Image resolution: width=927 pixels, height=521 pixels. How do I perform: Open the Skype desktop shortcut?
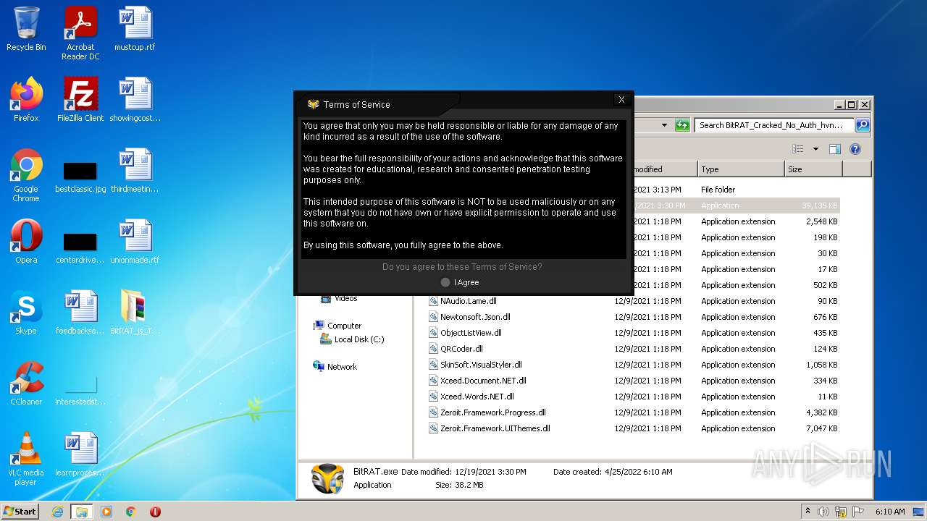click(26, 313)
